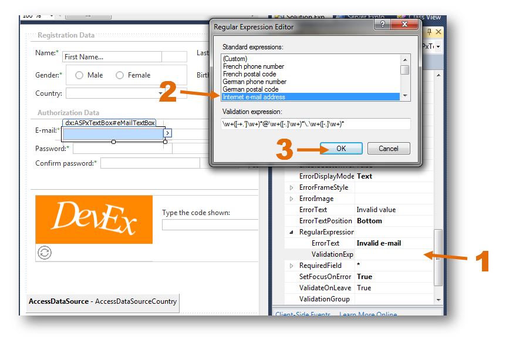The height and width of the screenshot is (339, 506).
Task: Select the ErrorDisplayMode property row
Action: point(359,176)
